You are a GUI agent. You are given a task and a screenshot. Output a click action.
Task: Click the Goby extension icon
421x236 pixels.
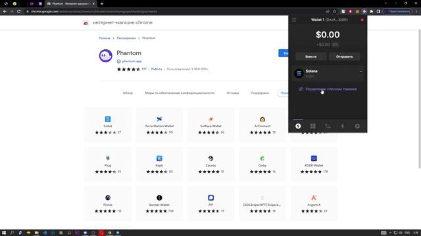pyautogui.click(x=262, y=158)
